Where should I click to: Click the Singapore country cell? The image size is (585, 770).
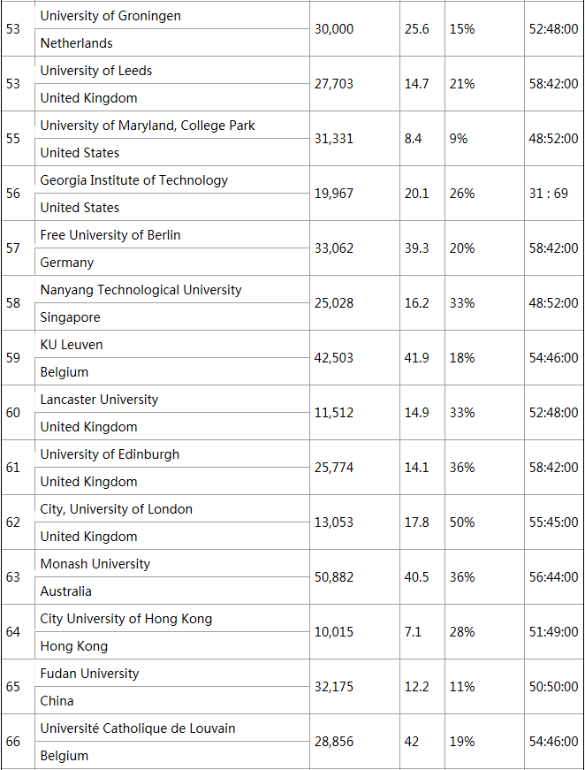click(70, 317)
